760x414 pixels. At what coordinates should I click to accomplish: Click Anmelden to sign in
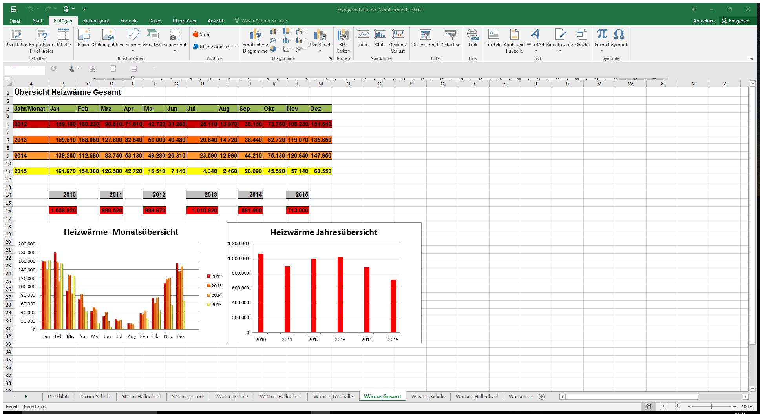tap(704, 21)
